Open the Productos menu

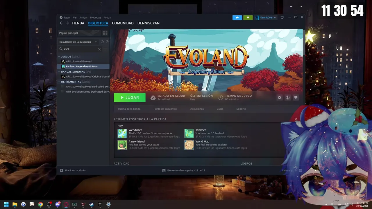pos(96,17)
